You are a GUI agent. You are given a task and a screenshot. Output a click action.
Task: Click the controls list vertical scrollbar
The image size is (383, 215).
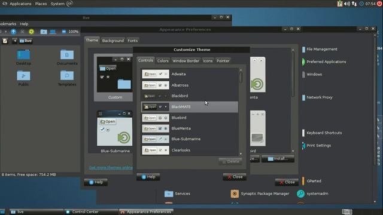[241, 77]
